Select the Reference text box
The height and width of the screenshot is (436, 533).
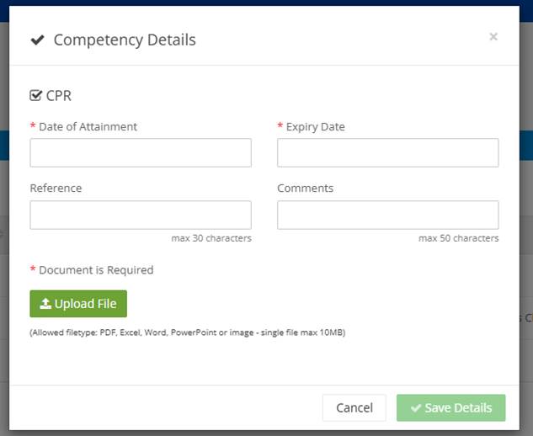(141, 215)
